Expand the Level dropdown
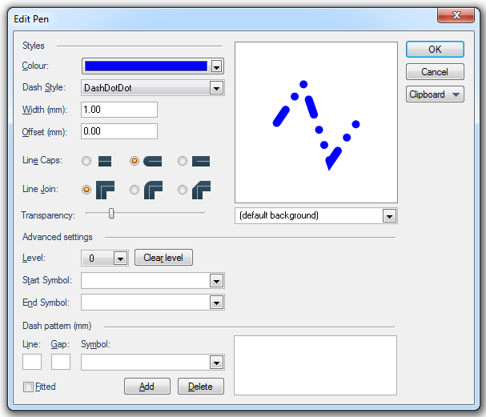 tap(120, 259)
